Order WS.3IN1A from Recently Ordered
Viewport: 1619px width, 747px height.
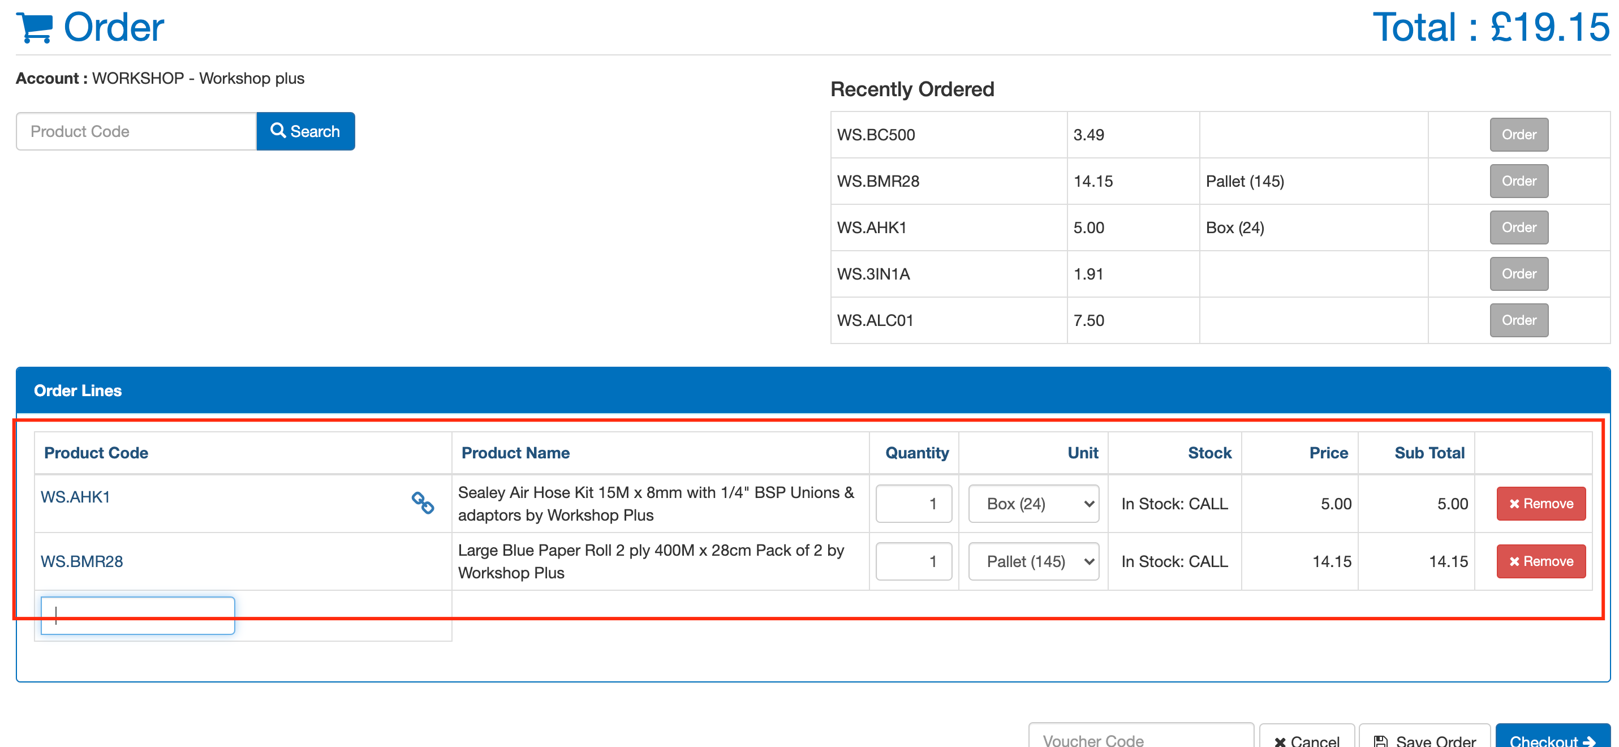click(1518, 274)
